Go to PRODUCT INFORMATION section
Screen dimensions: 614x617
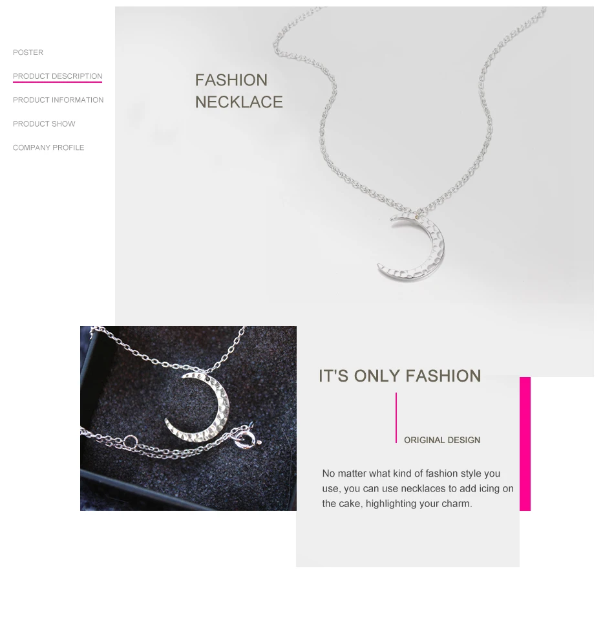pyautogui.click(x=58, y=100)
